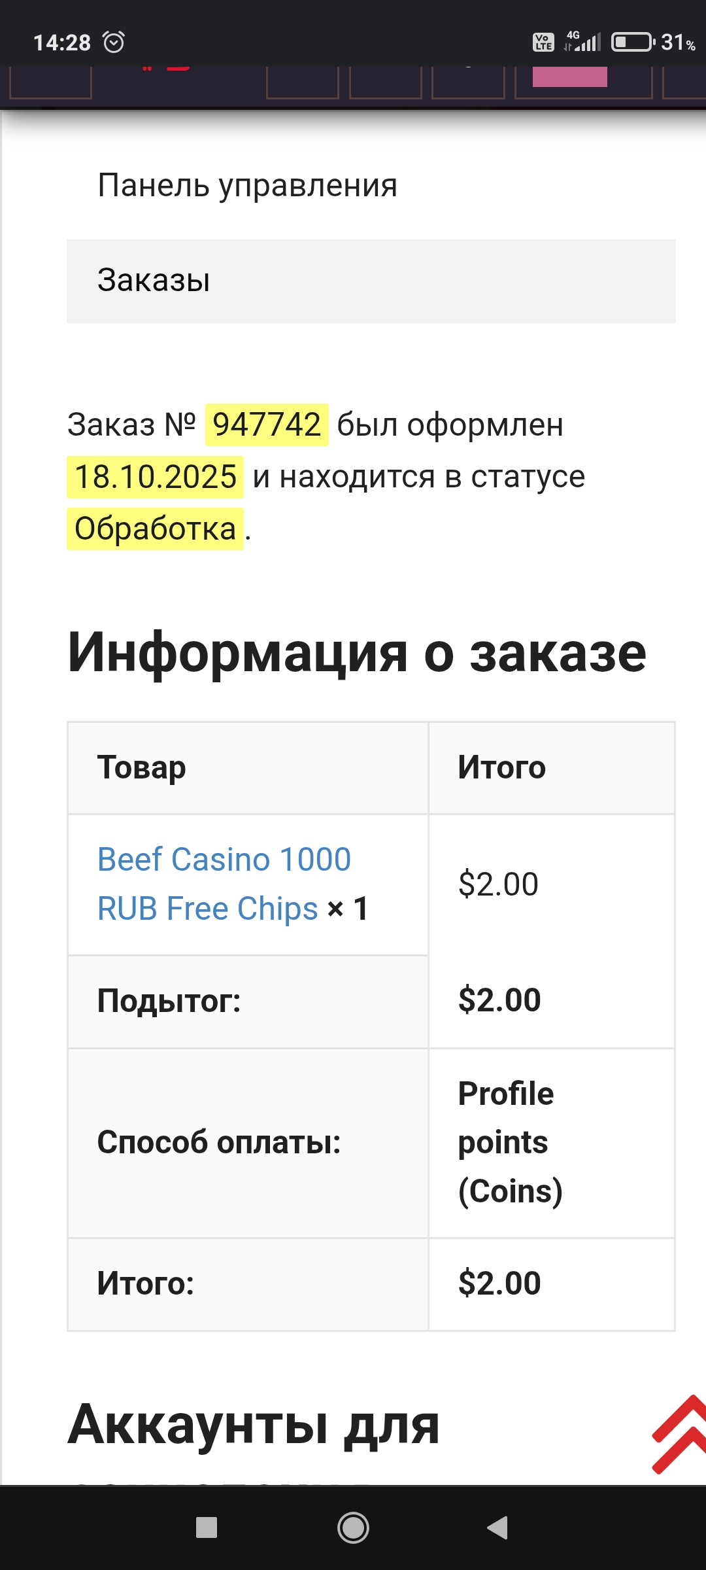Tap the pink block in top header
The image size is (706, 1570).
tap(569, 77)
